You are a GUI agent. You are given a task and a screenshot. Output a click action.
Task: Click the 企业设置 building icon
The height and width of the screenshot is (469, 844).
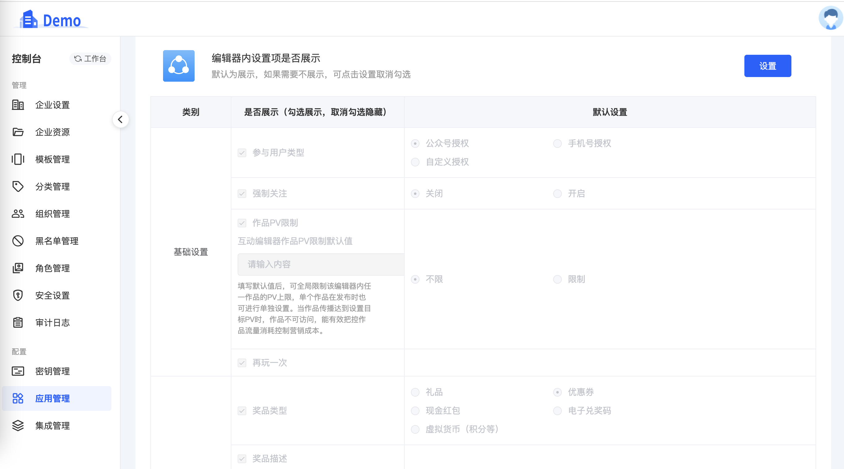(x=18, y=105)
